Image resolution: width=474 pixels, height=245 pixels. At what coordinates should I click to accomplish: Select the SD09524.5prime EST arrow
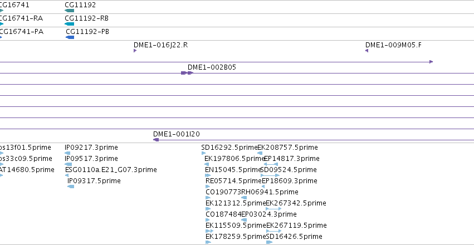[x=270, y=175]
